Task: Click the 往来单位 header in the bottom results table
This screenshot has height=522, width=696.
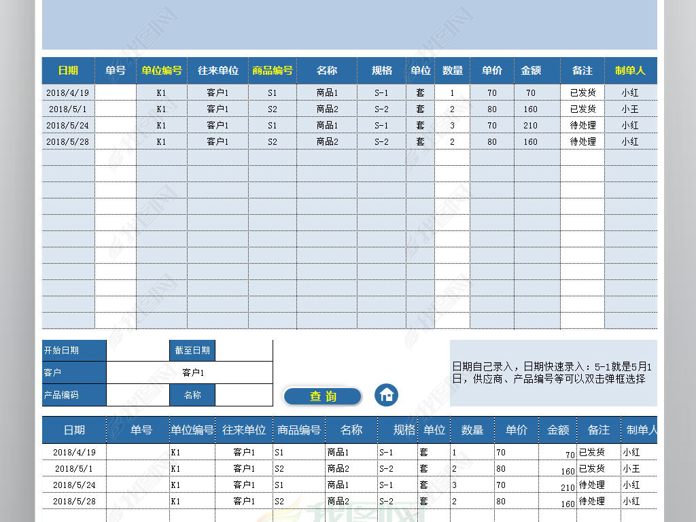Action: click(244, 430)
